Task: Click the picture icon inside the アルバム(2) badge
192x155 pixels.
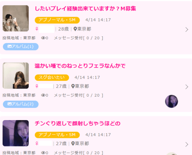Action: 10,104
